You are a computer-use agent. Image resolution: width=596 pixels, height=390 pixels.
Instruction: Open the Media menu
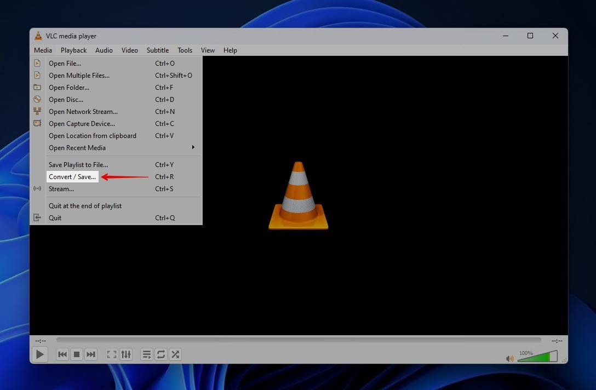click(43, 50)
